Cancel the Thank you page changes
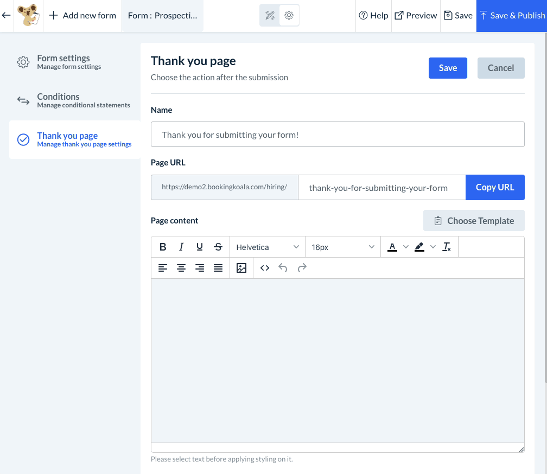The height and width of the screenshot is (474, 547). (x=501, y=68)
